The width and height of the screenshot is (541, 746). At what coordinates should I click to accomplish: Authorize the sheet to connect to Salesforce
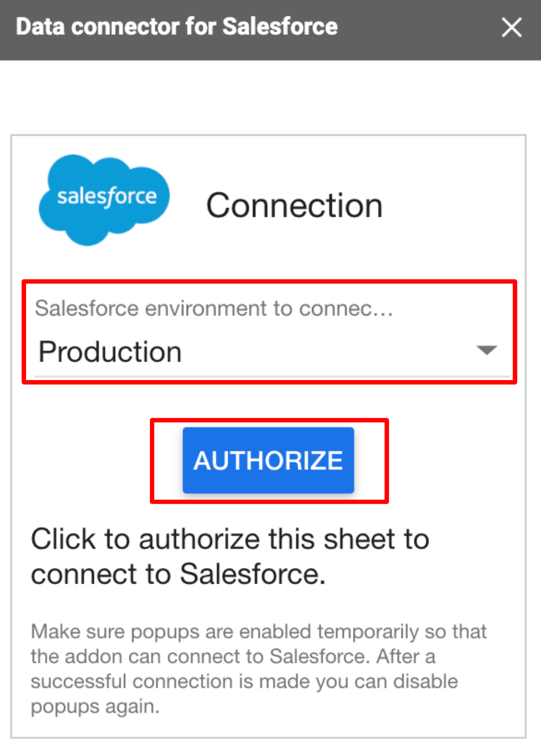tap(268, 460)
